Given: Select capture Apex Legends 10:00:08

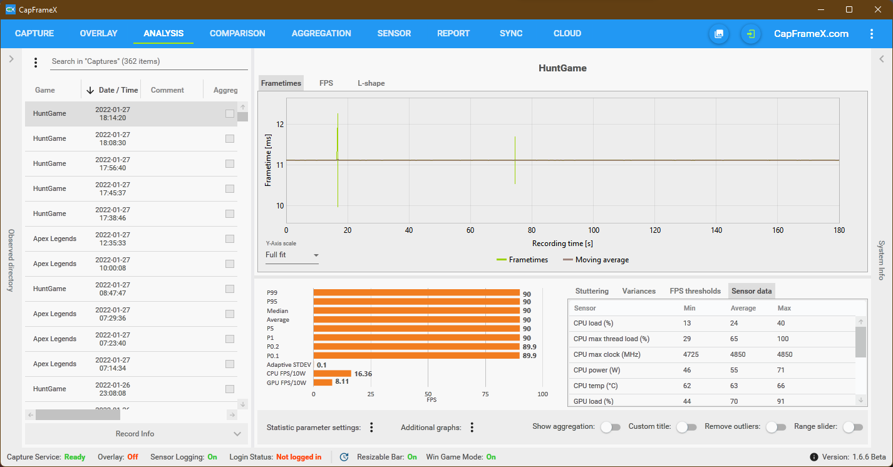Looking at the screenshot, I should coord(132,264).
